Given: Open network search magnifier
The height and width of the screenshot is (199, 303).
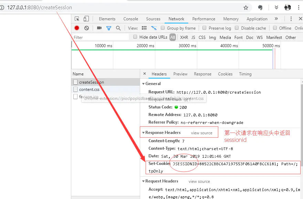Looking at the screenshot, I should coord(118,28).
